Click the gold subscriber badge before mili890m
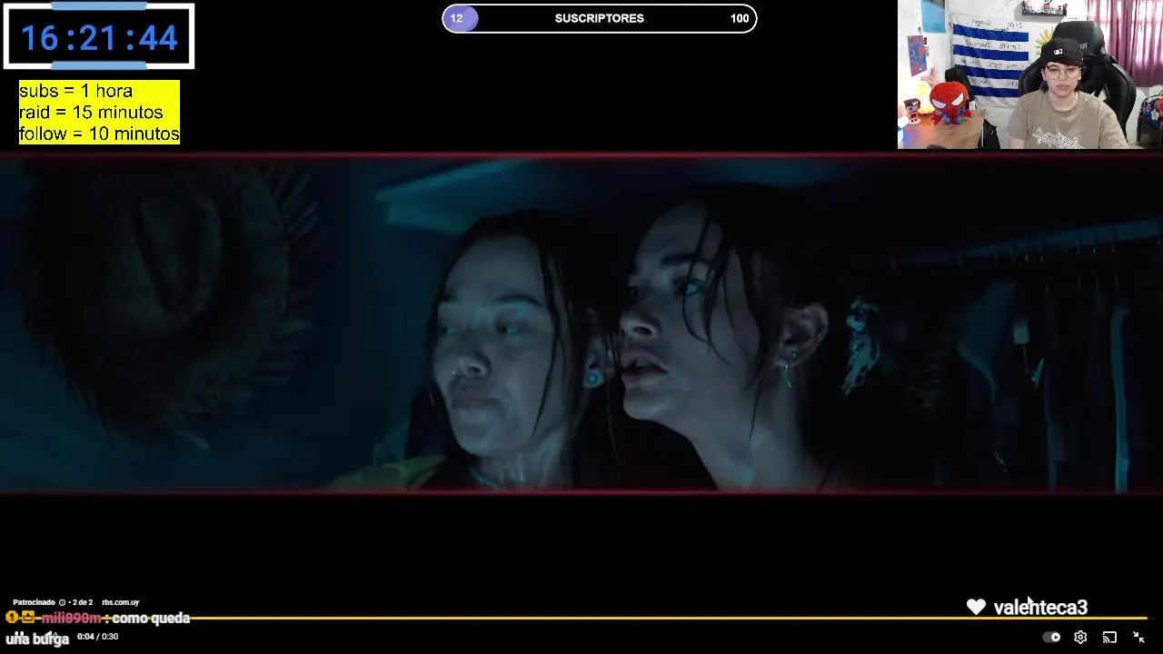Viewport: 1163px width, 654px height. coord(28,617)
